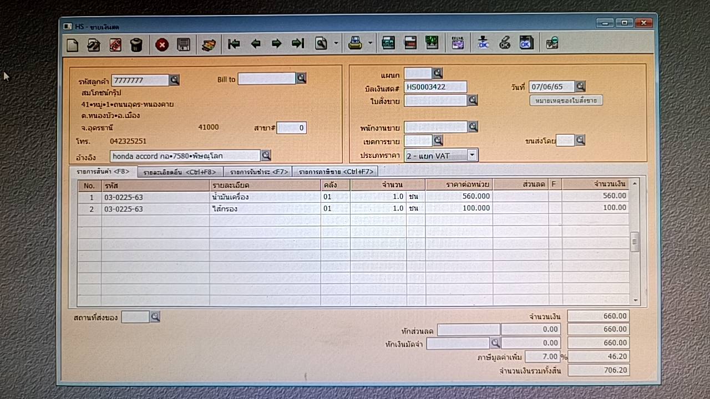Click the stamp with cross toolbar icon
This screenshot has width=710, height=399.
(505, 43)
